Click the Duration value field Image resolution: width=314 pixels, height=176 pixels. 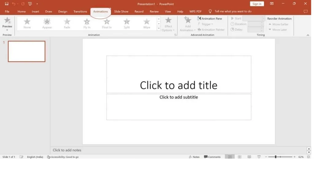pos(255,24)
